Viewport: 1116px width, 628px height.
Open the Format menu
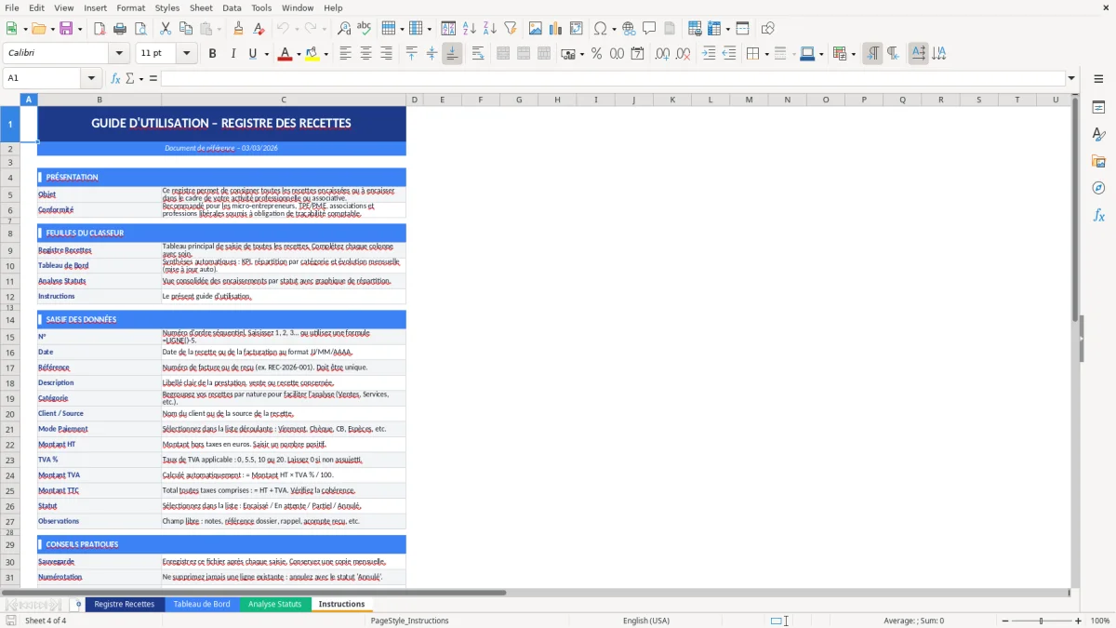click(130, 7)
